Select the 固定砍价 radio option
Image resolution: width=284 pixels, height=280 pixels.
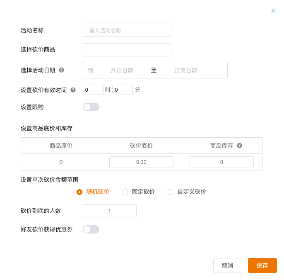coord(125,192)
